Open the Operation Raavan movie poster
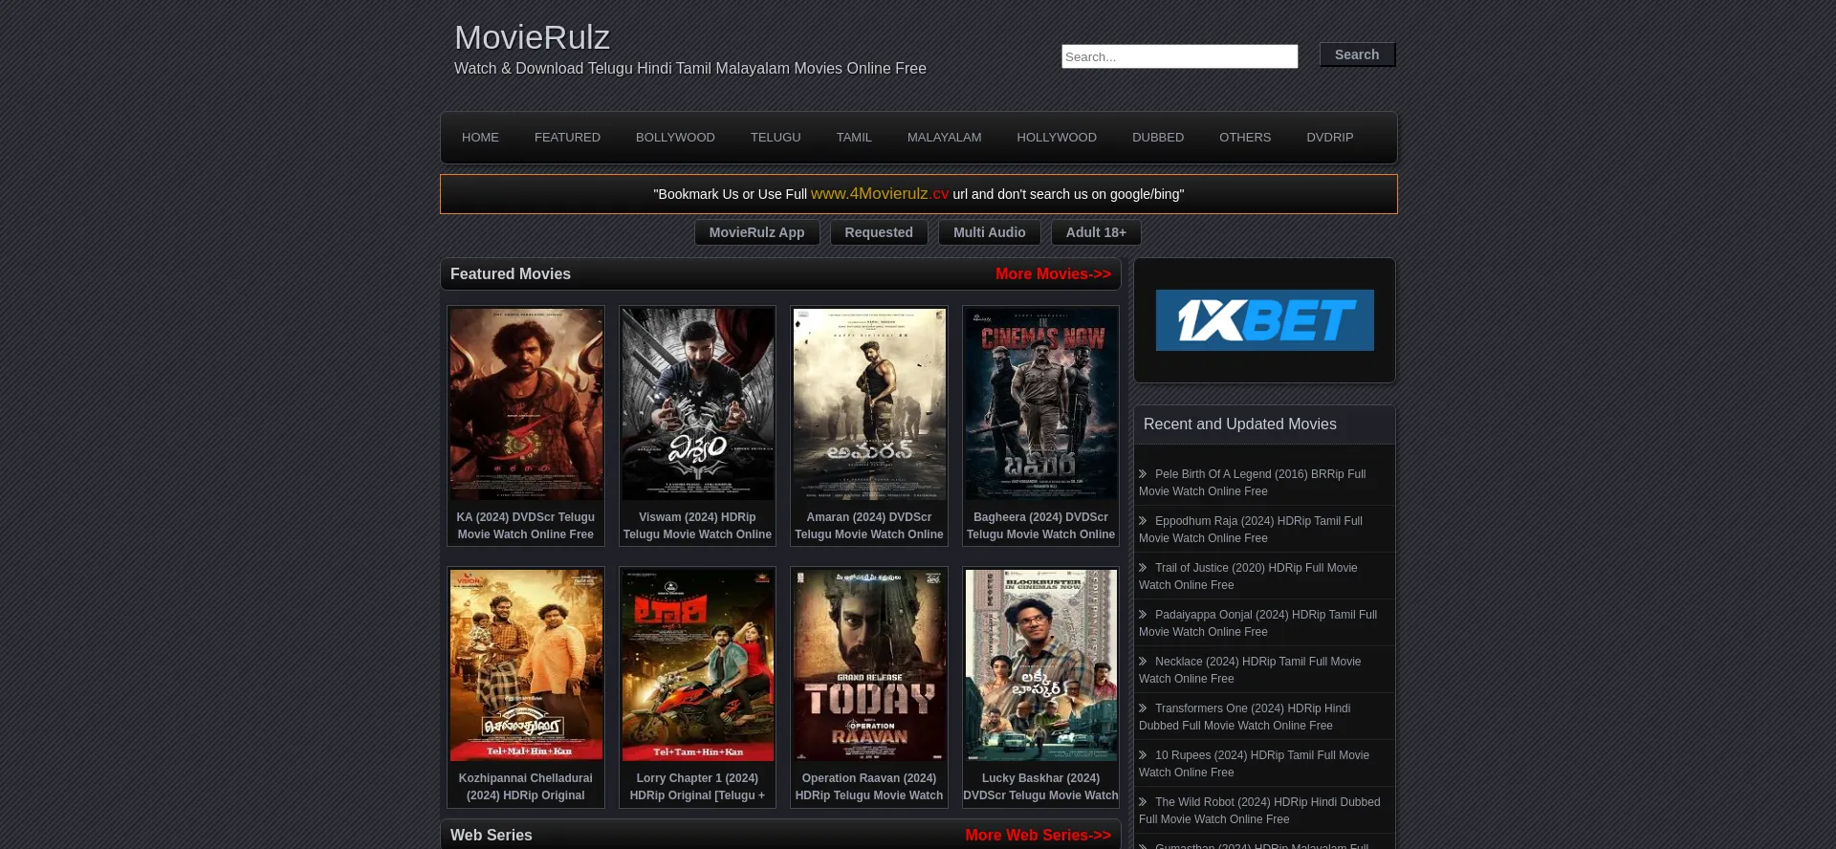This screenshot has width=1836, height=849. tap(869, 665)
